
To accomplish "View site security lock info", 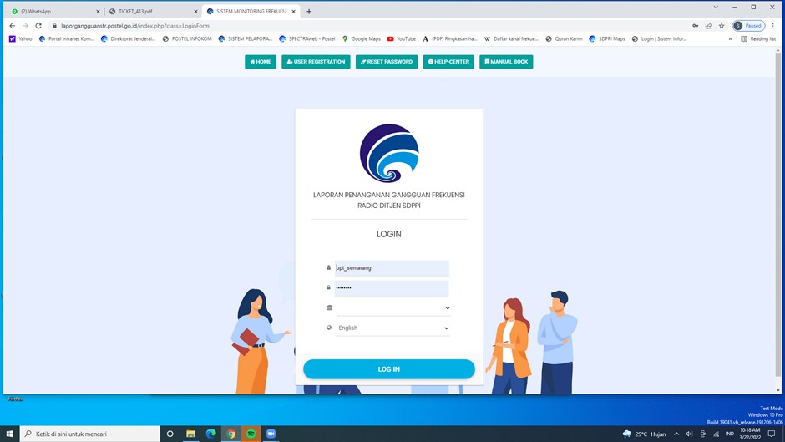I will click(x=54, y=26).
